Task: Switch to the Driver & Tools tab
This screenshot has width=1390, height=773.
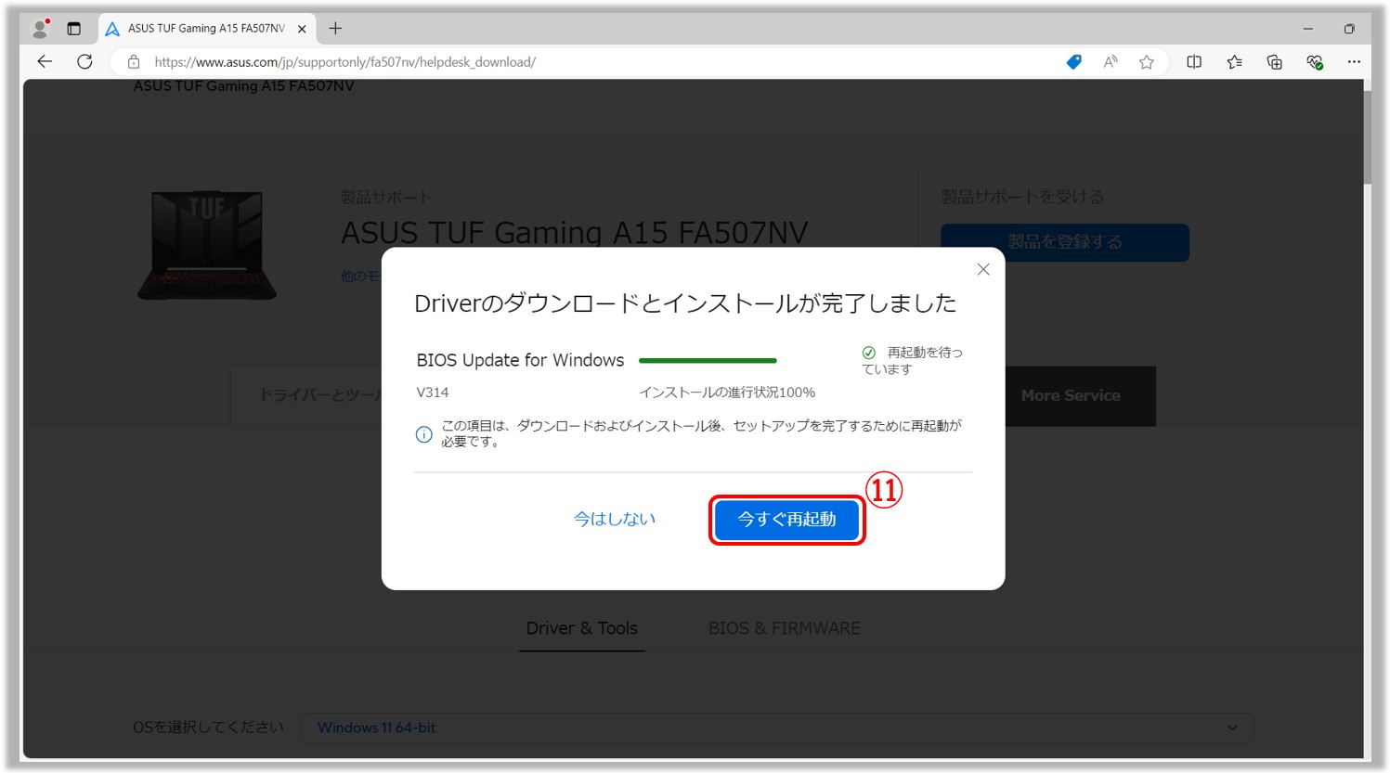Action: click(x=582, y=628)
